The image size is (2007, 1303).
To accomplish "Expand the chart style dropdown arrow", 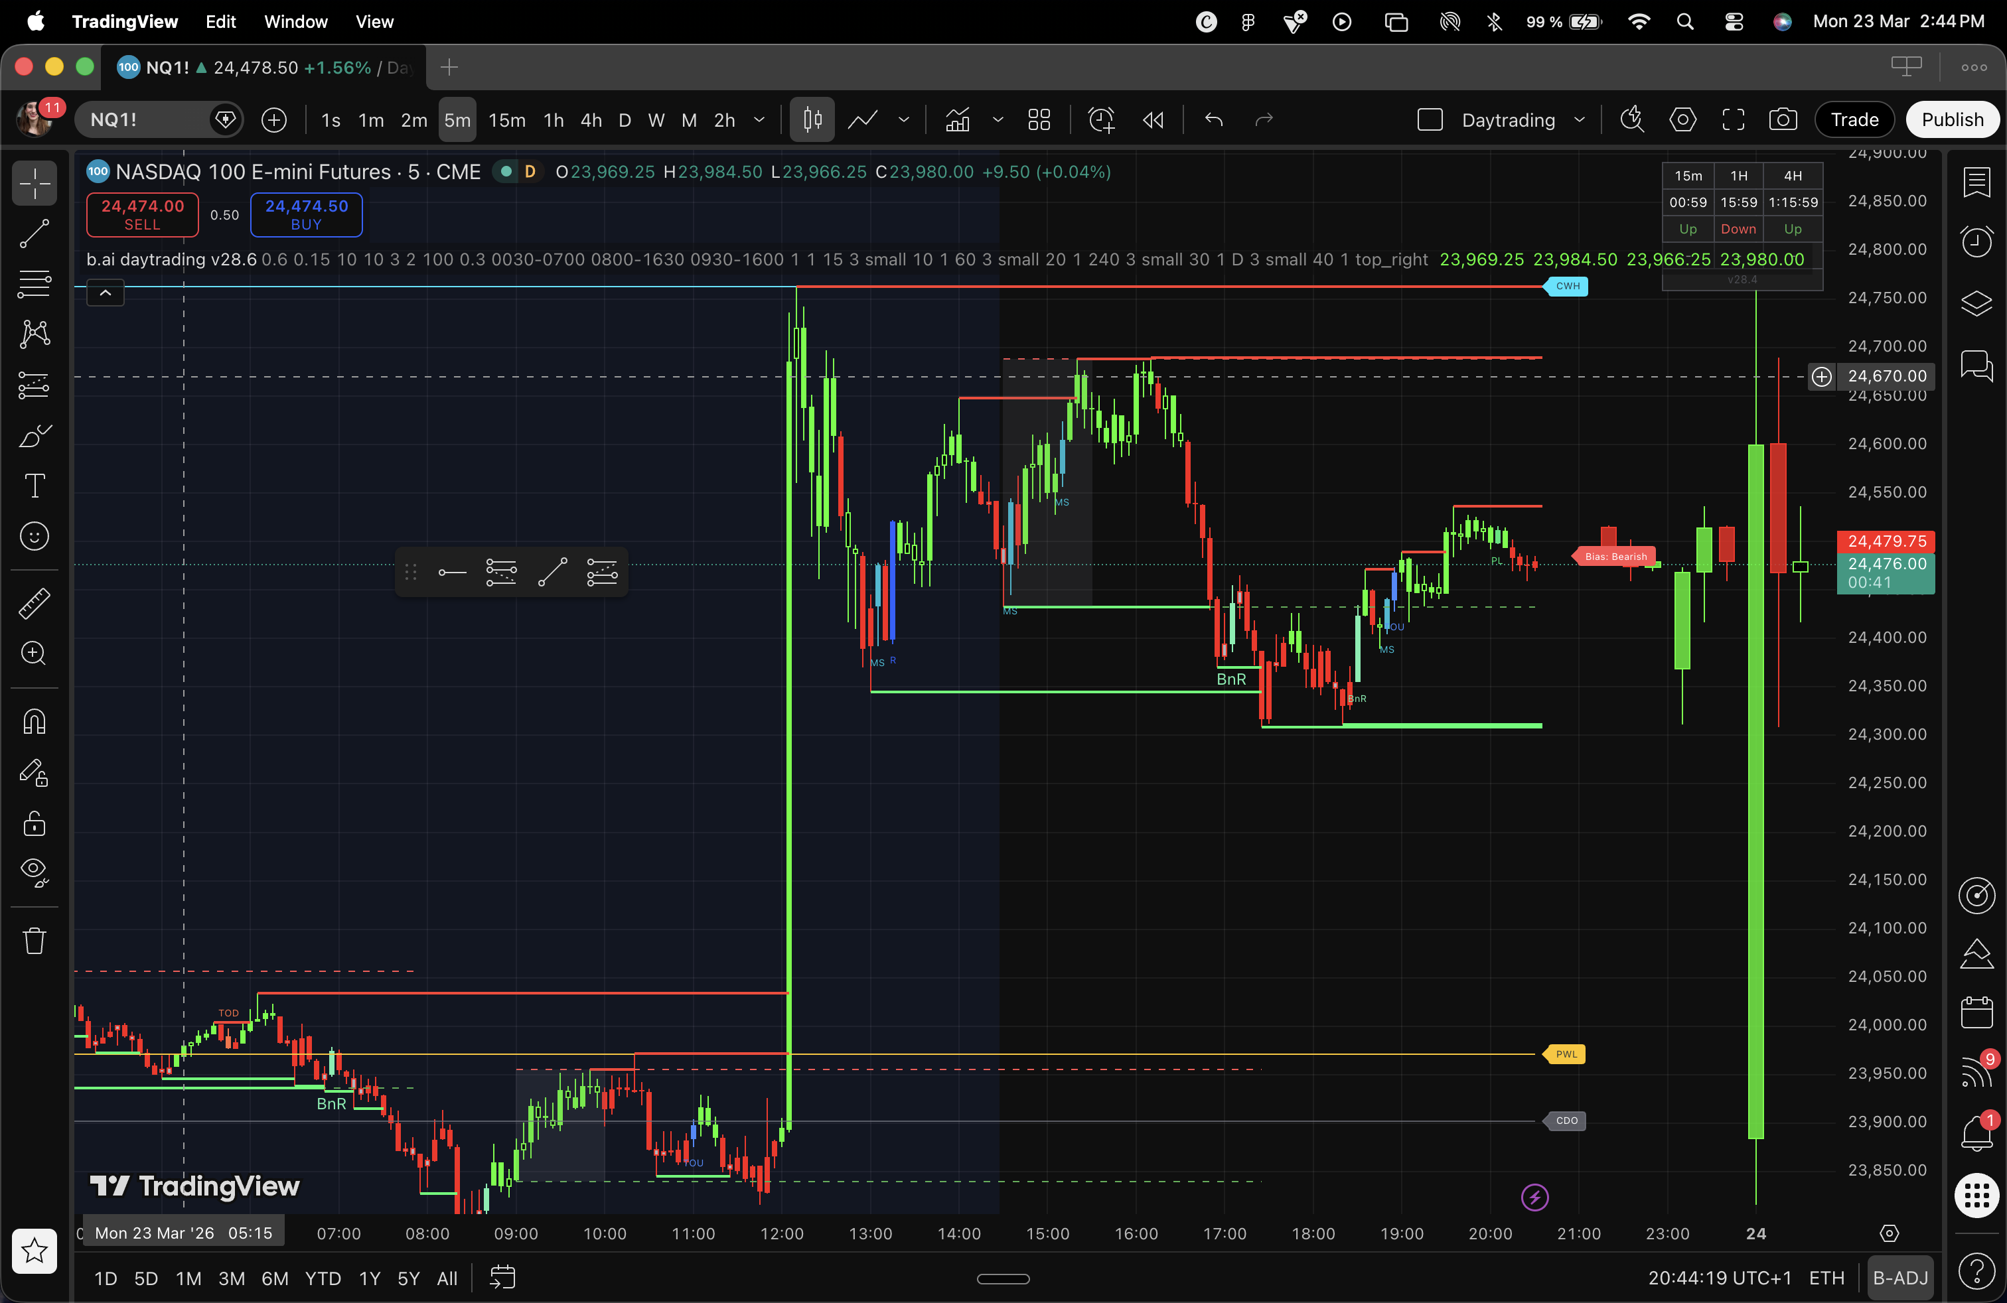I will pos(904,119).
